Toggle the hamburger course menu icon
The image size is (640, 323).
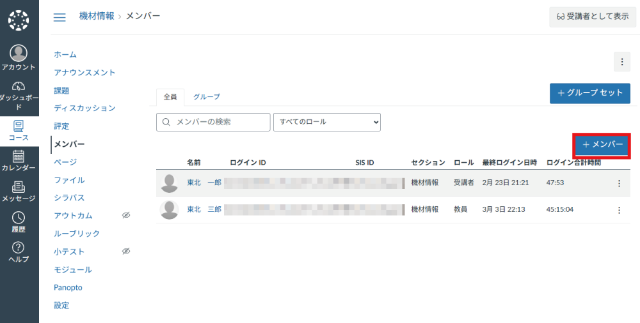tap(60, 17)
